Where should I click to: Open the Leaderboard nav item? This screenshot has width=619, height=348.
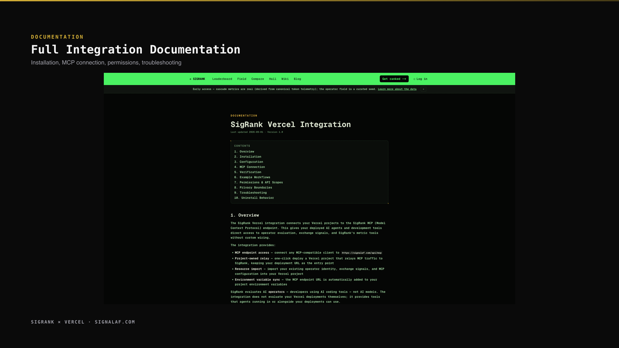click(222, 79)
